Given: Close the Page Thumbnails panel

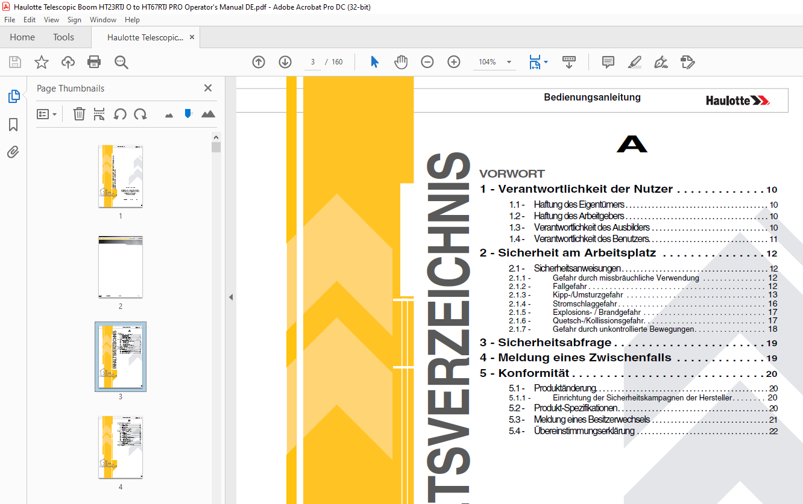Looking at the screenshot, I should pos(208,88).
